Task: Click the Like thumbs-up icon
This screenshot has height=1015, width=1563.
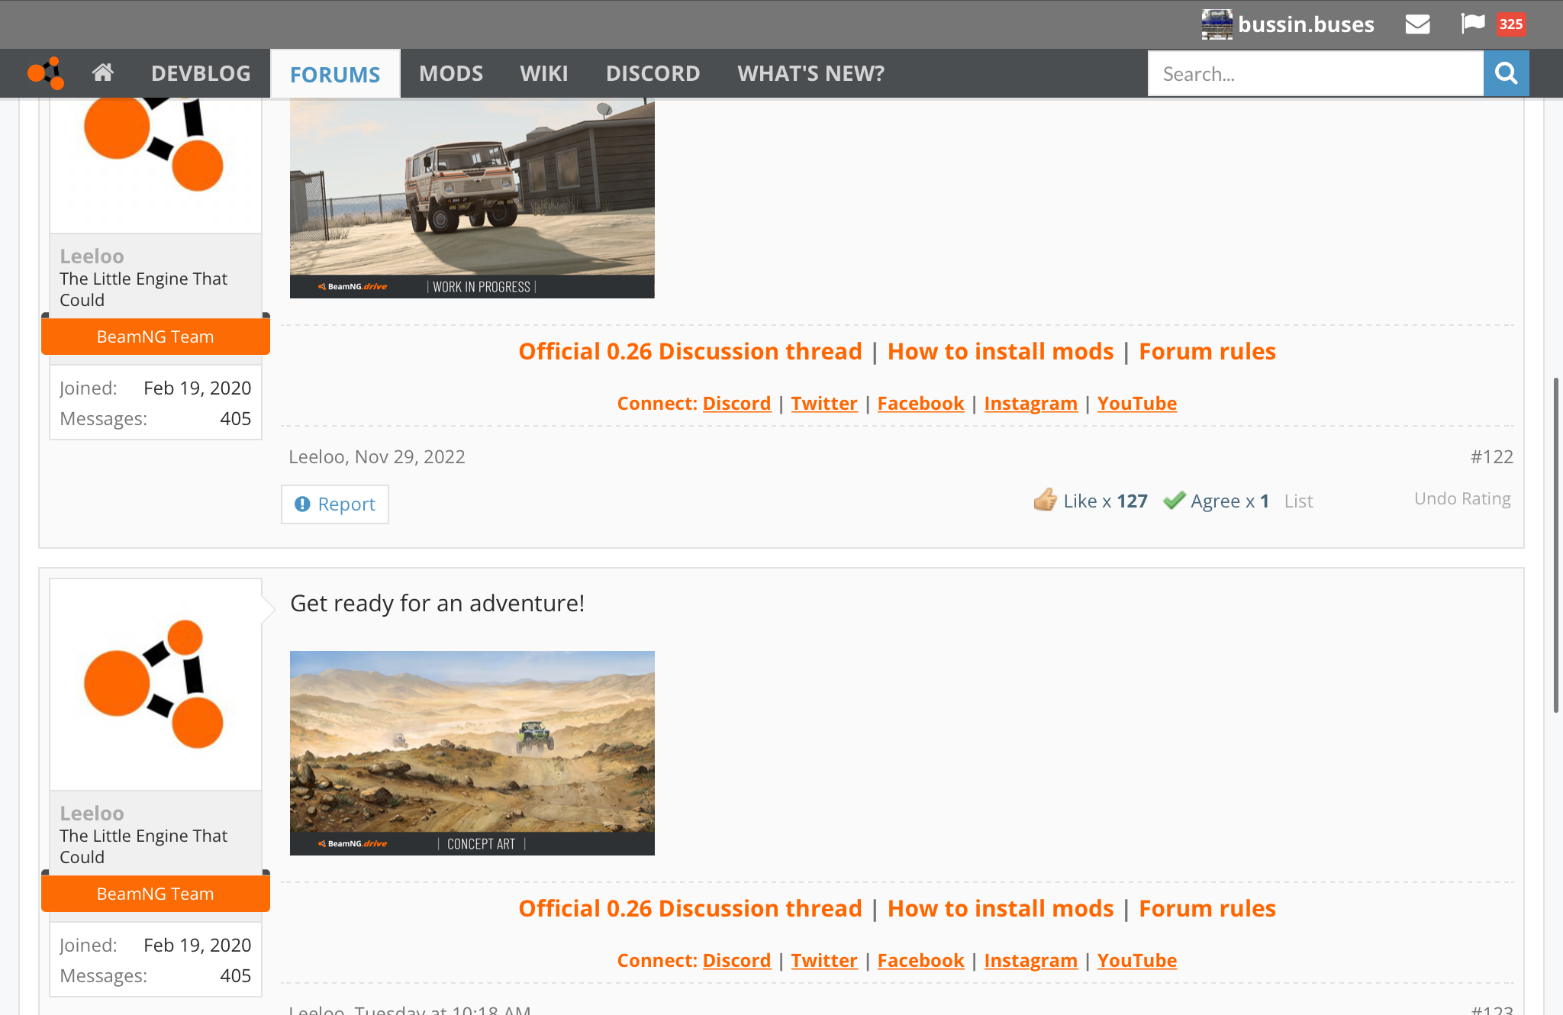Action: (1046, 500)
